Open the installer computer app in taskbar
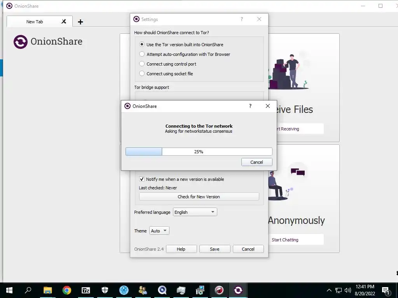Screen dimensions: 398x298 (200, 290)
